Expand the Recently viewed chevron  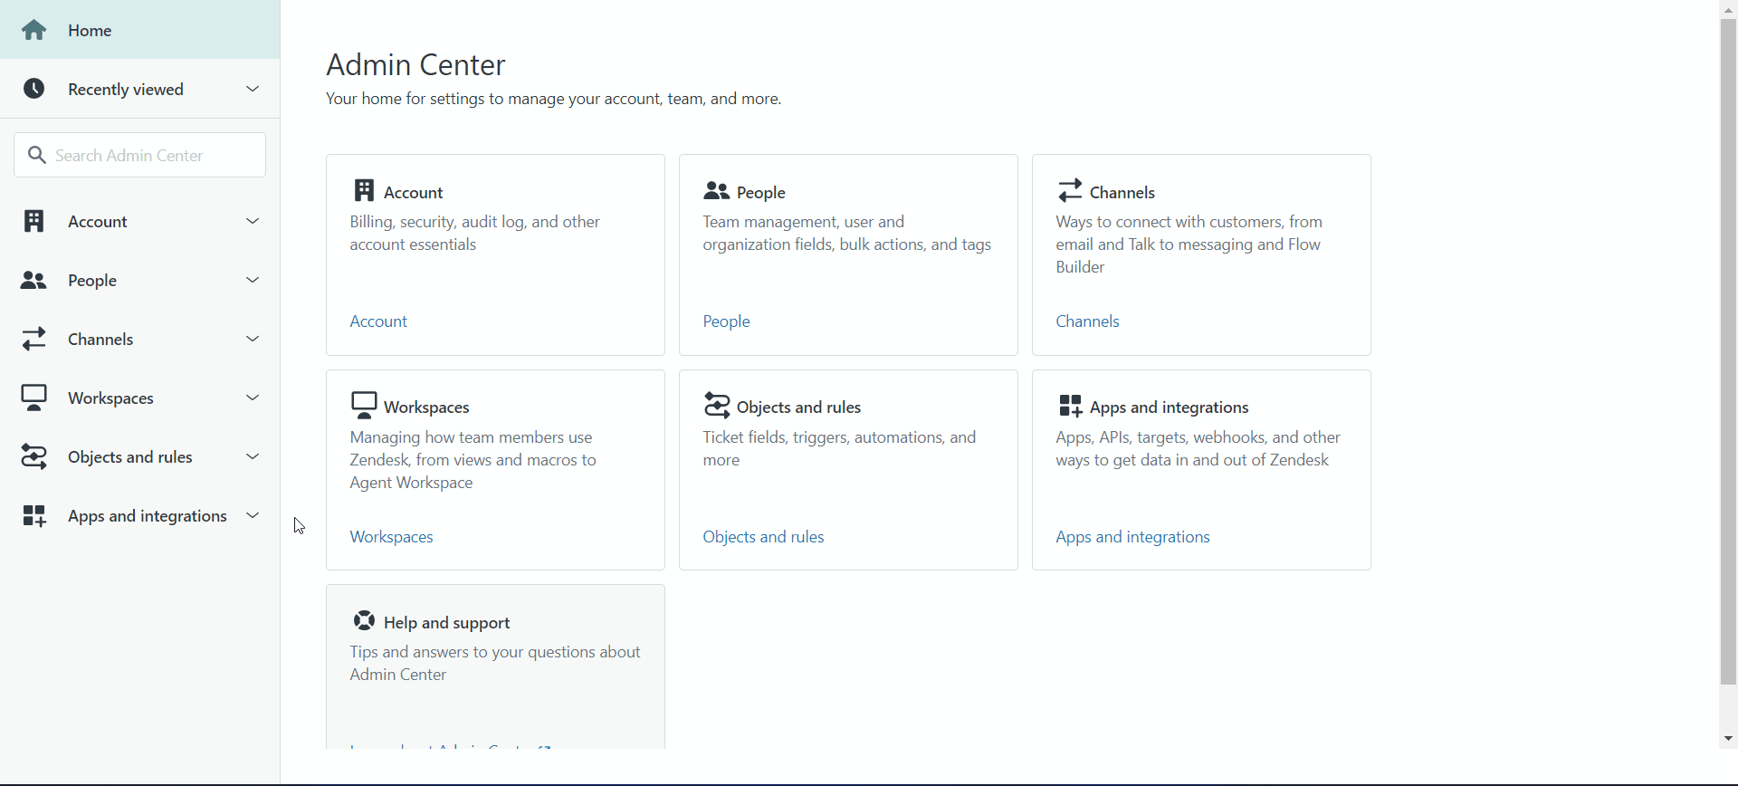click(253, 89)
